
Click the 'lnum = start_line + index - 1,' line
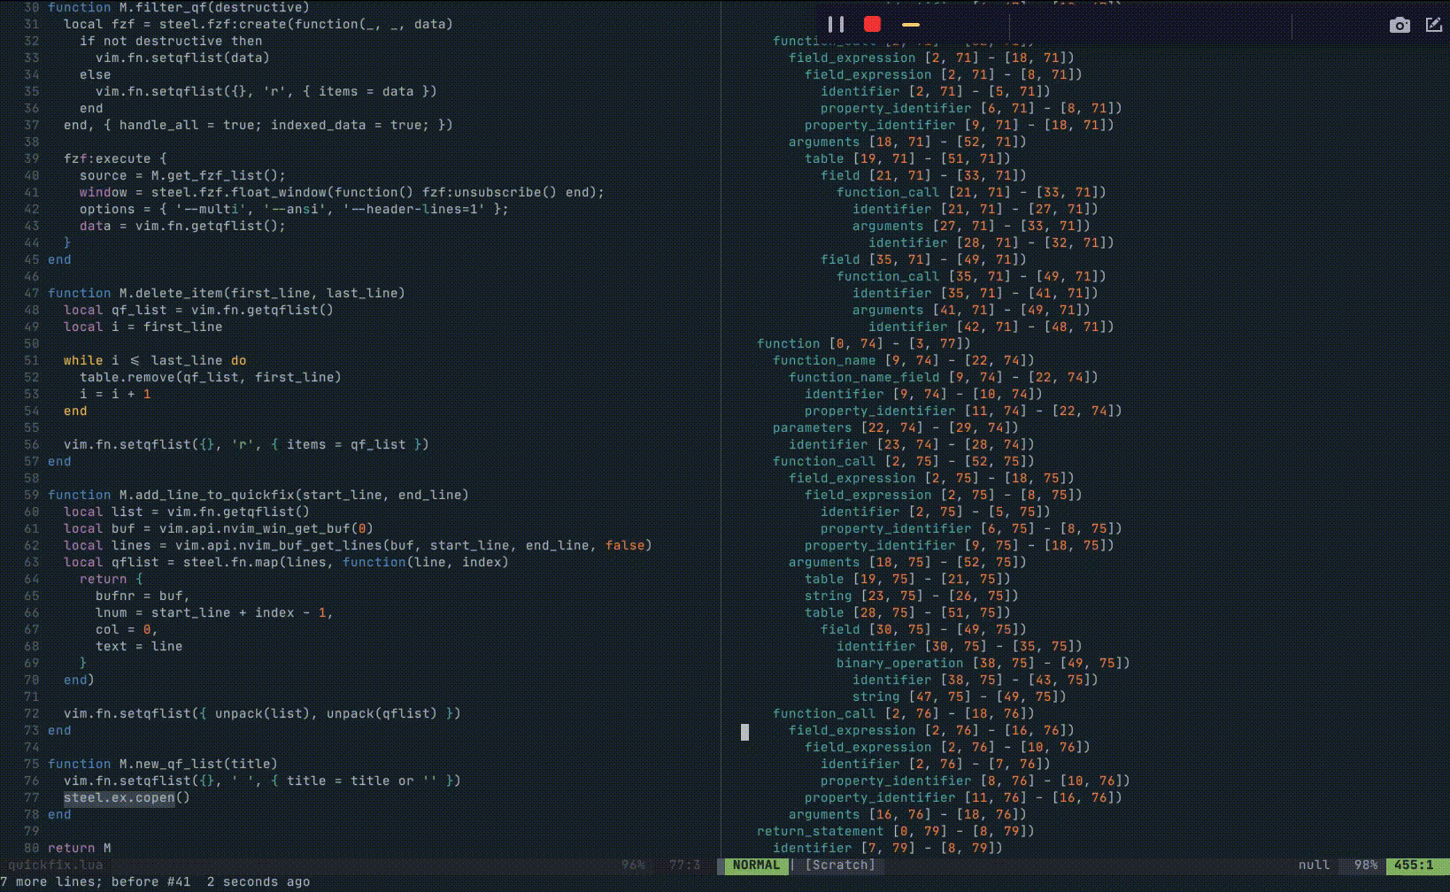(214, 612)
